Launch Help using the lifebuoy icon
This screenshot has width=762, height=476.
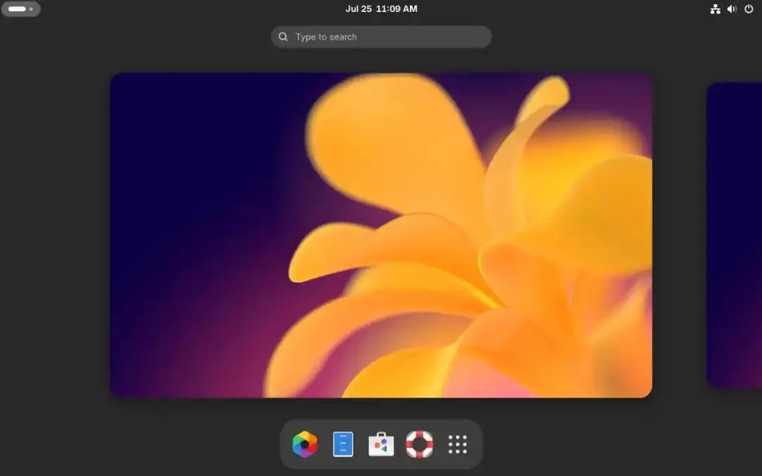tap(419, 444)
